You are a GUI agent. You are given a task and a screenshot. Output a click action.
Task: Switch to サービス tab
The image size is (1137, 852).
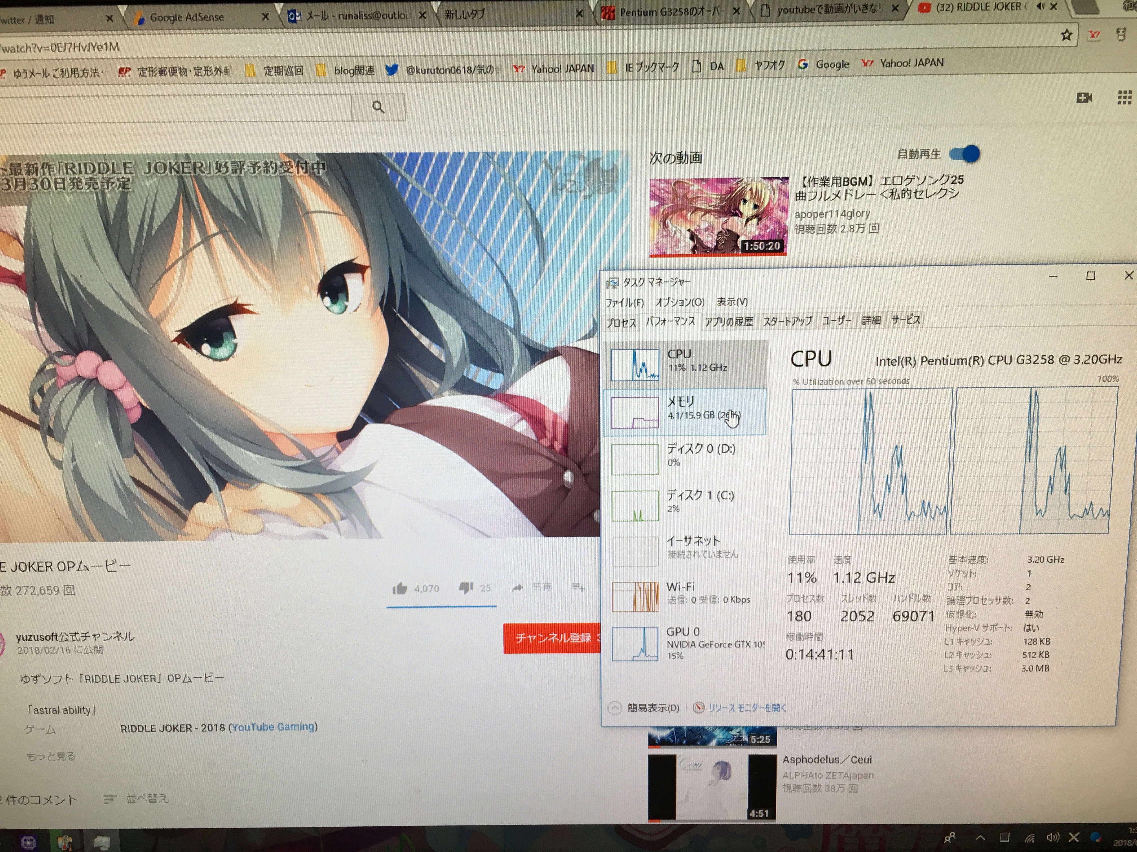click(906, 320)
